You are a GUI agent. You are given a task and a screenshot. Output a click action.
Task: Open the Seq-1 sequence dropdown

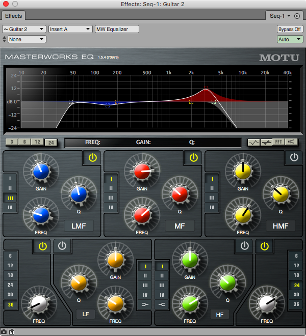[x=280, y=16]
